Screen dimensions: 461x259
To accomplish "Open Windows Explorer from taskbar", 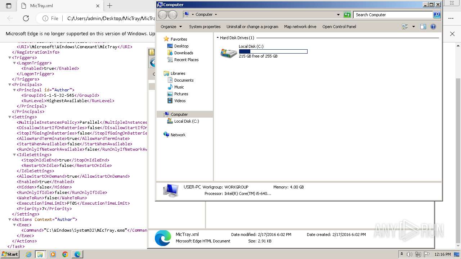I will click(x=40, y=254).
